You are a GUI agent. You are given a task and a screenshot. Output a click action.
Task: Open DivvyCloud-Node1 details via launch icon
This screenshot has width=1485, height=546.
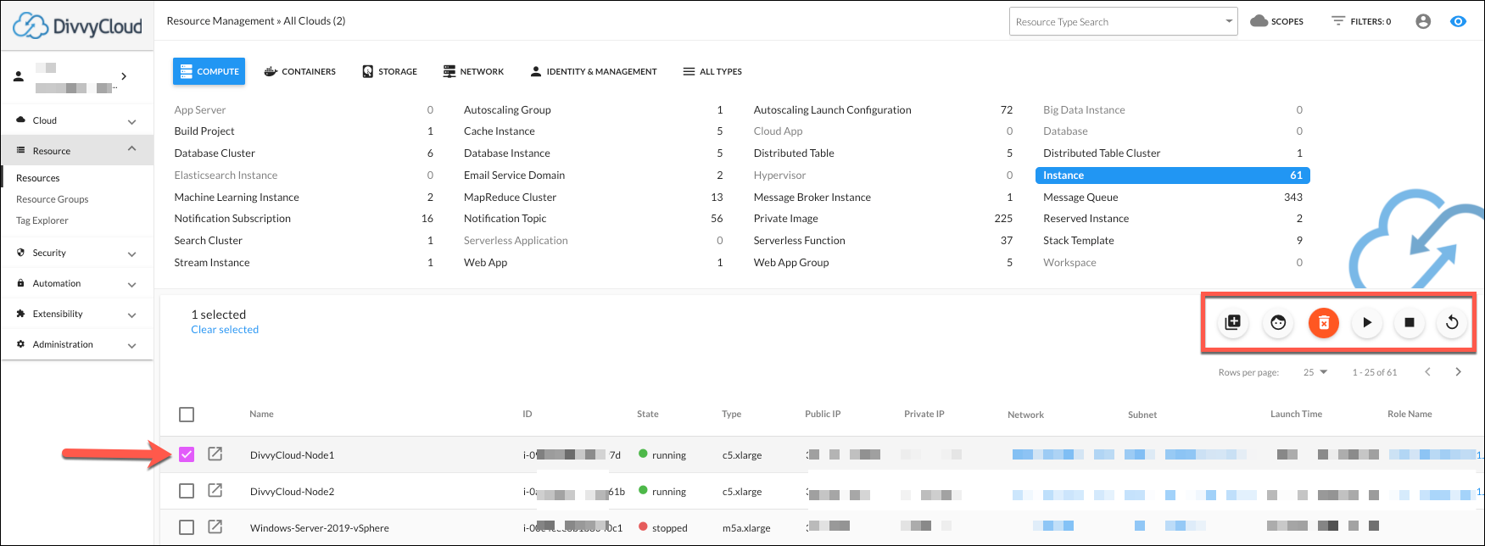pos(215,454)
